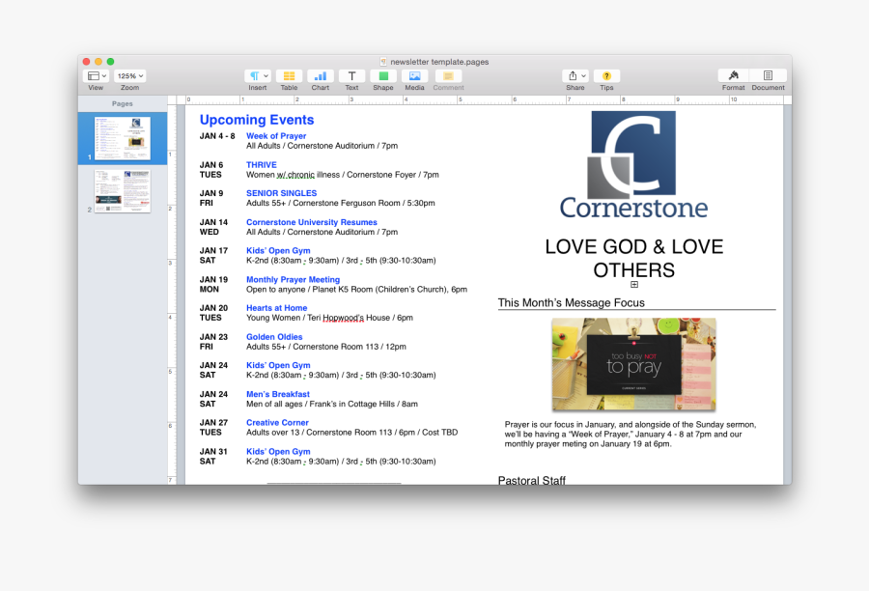Click Women w/ chronic illness line
Screen dimensions: 869x591
(x=343, y=175)
